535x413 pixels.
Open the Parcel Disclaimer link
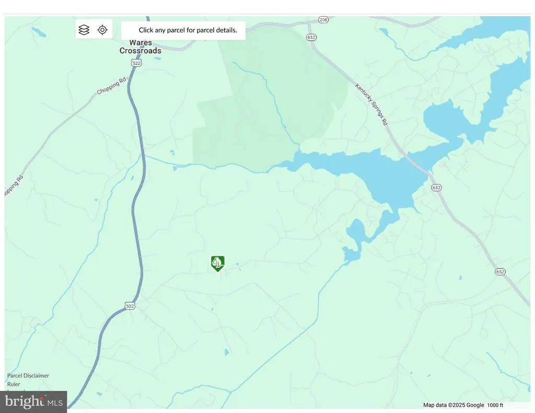[x=28, y=375]
